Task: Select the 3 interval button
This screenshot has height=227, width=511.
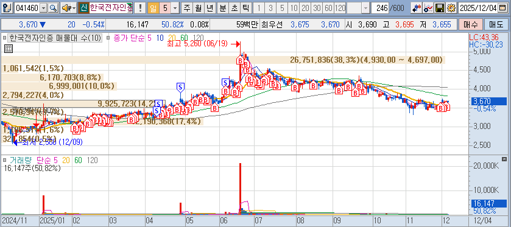Action: 270,8
